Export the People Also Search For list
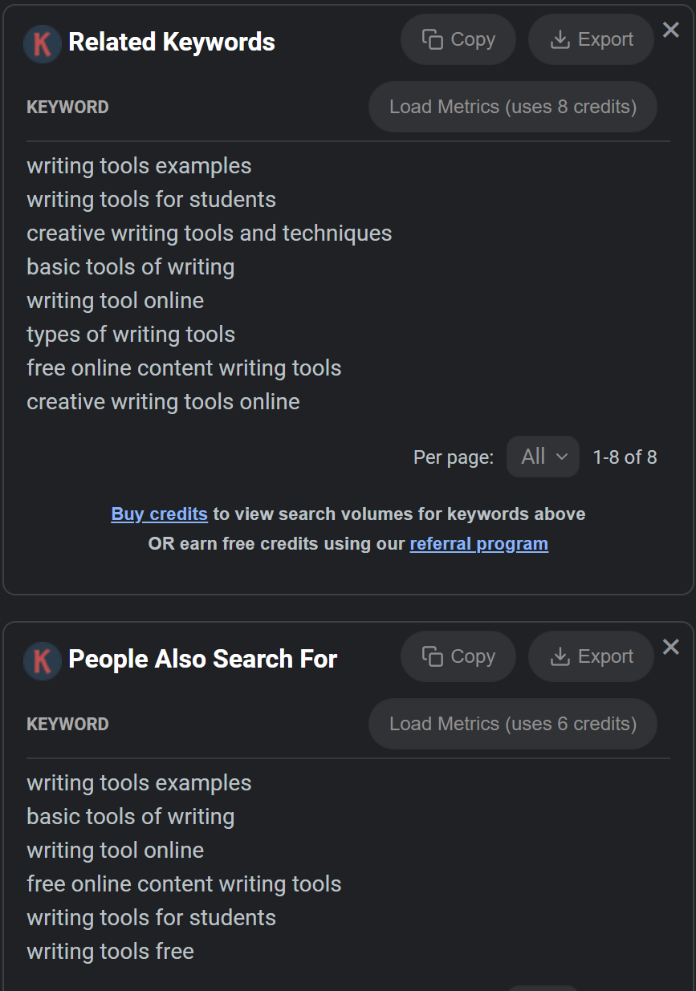The image size is (696, 991). tap(592, 656)
